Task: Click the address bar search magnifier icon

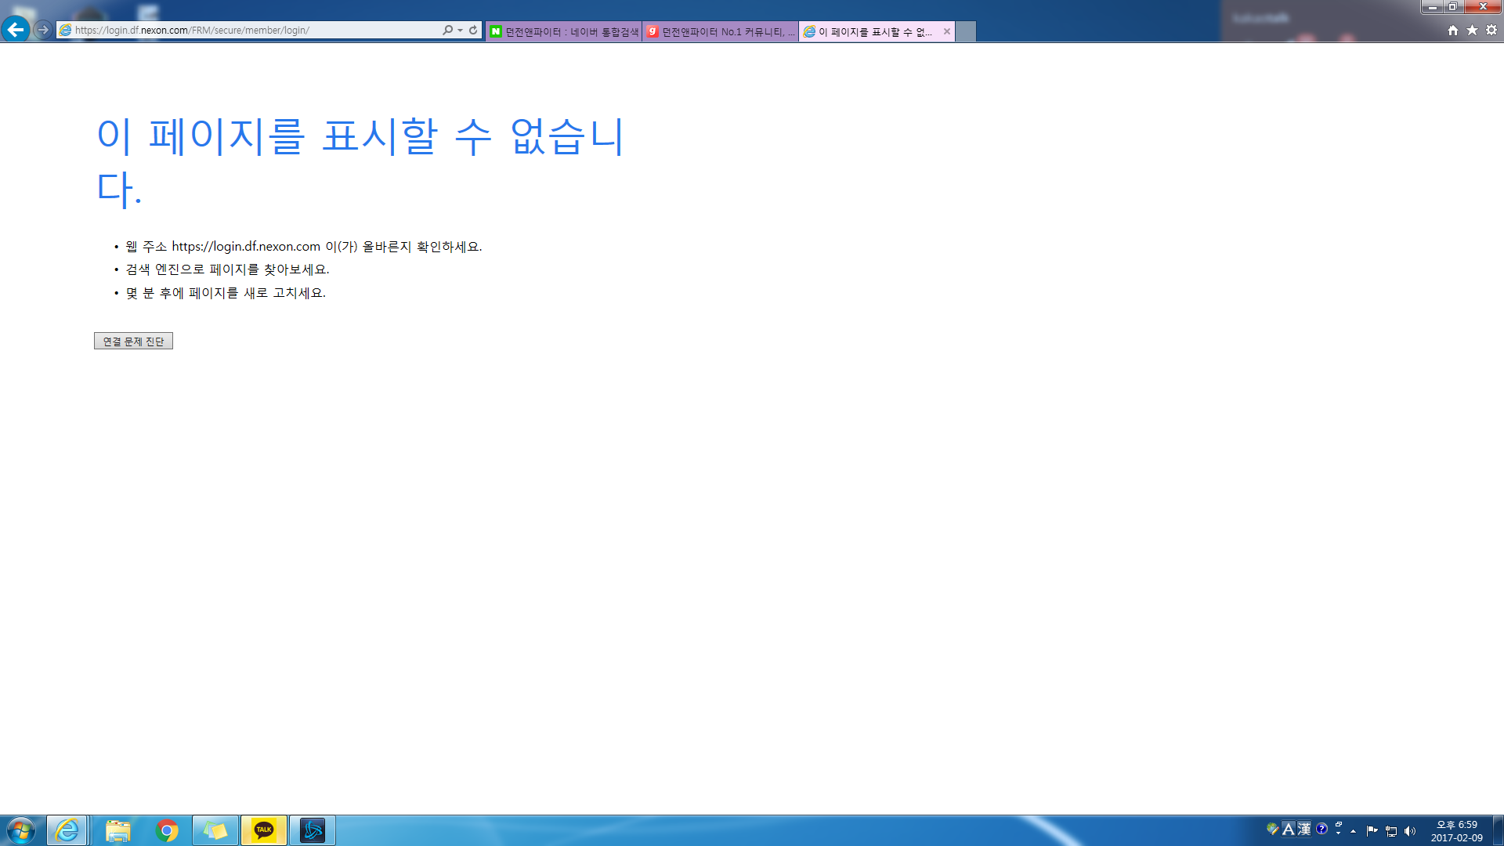Action: (447, 30)
